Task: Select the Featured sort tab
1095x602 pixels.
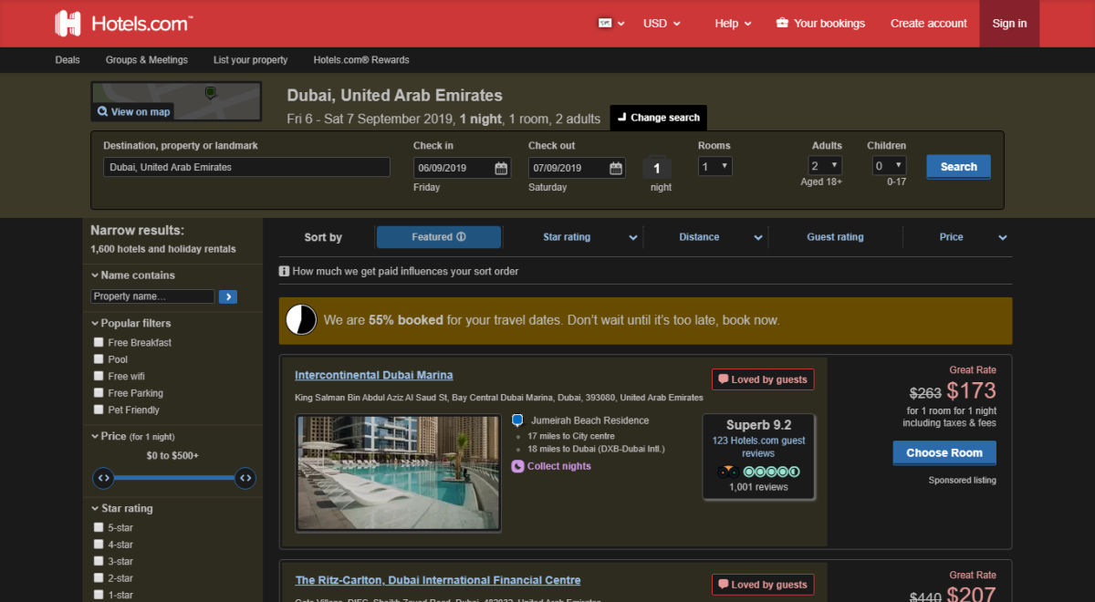Action: click(439, 237)
